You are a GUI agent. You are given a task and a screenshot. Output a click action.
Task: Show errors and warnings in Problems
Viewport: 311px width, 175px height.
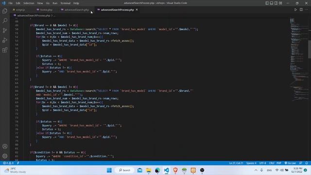pos(8,163)
